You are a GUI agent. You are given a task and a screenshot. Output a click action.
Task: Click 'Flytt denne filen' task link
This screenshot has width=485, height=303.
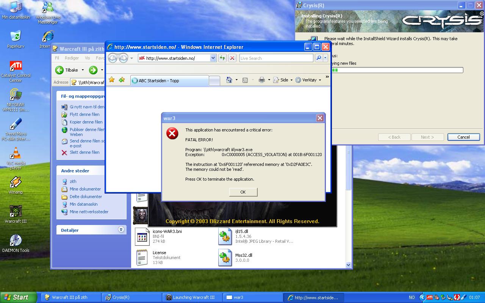(84, 114)
